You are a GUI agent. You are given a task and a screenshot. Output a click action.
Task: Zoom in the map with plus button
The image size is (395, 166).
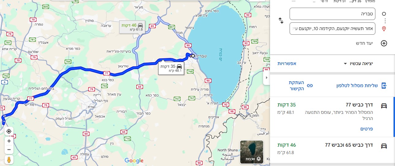9,141
